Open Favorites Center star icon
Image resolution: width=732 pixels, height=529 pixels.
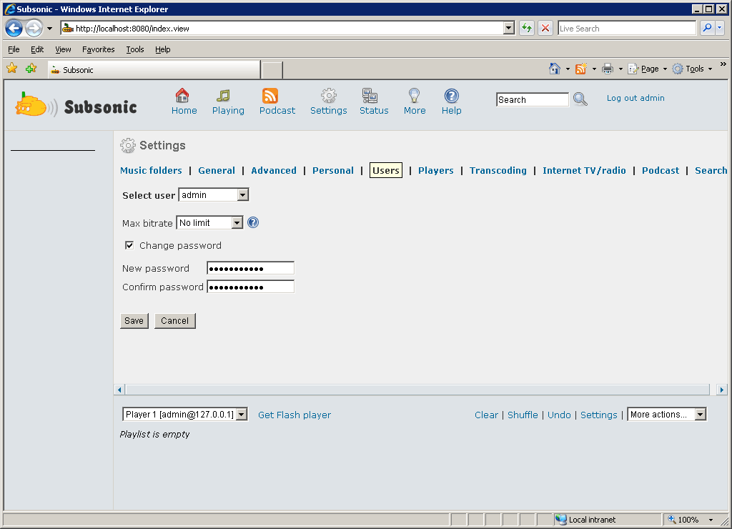click(x=12, y=69)
